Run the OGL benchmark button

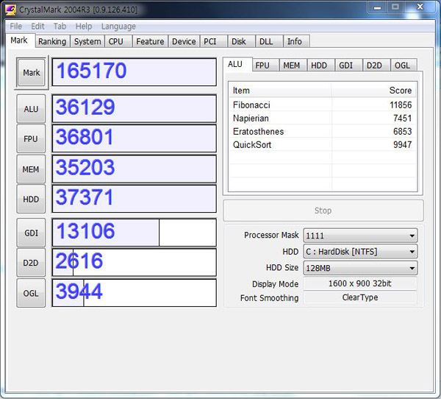31,293
